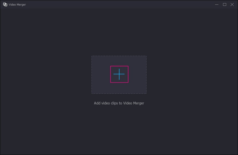238x155 pixels.
Task: Select the overlapping squares icon in title bar
Action: coord(5,4)
